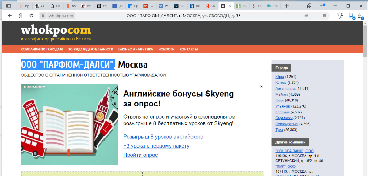The image size is (368, 176).
Task: View site security lock info
Action: tap(43, 16)
